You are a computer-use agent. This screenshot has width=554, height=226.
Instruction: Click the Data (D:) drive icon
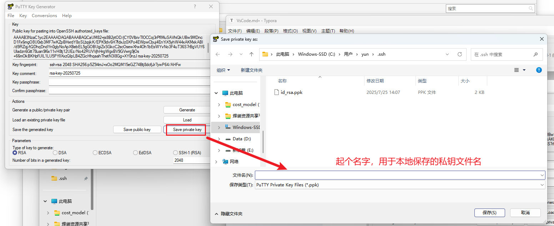pos(228,139)
